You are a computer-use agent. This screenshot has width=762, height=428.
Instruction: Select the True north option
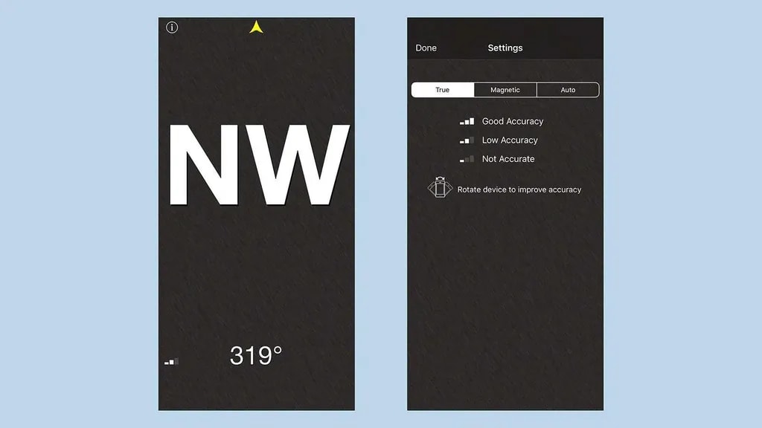click(x=443, y=90)
